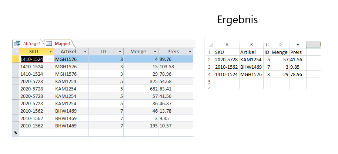Click the Excel cell containing KAM1254
Image resolution: width=338 pixels, height=154 pixels.
click(x=251, y=60)
